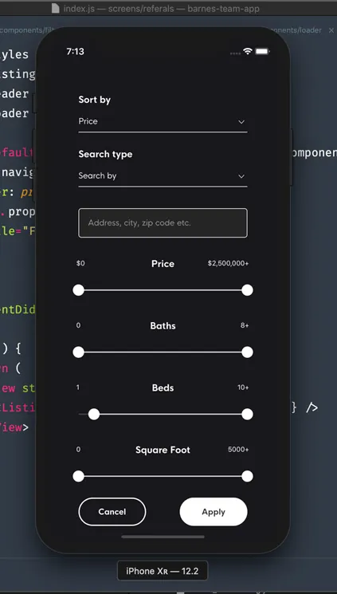Screen dimensions: 337x594
Task: Click the index.js file icon in title bar
Action: pyautogui.click(x=56, y=8)
